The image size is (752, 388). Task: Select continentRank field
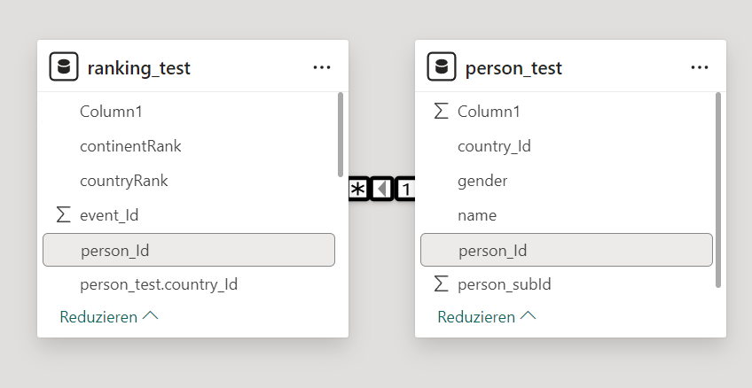point(130,146)
